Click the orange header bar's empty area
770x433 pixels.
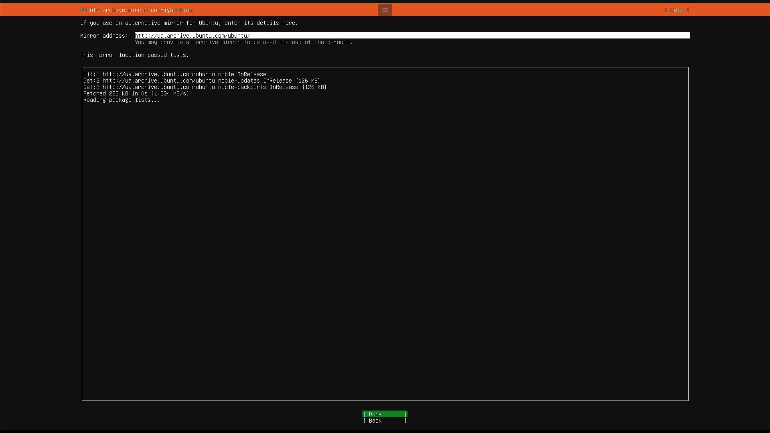pos(521,10)
